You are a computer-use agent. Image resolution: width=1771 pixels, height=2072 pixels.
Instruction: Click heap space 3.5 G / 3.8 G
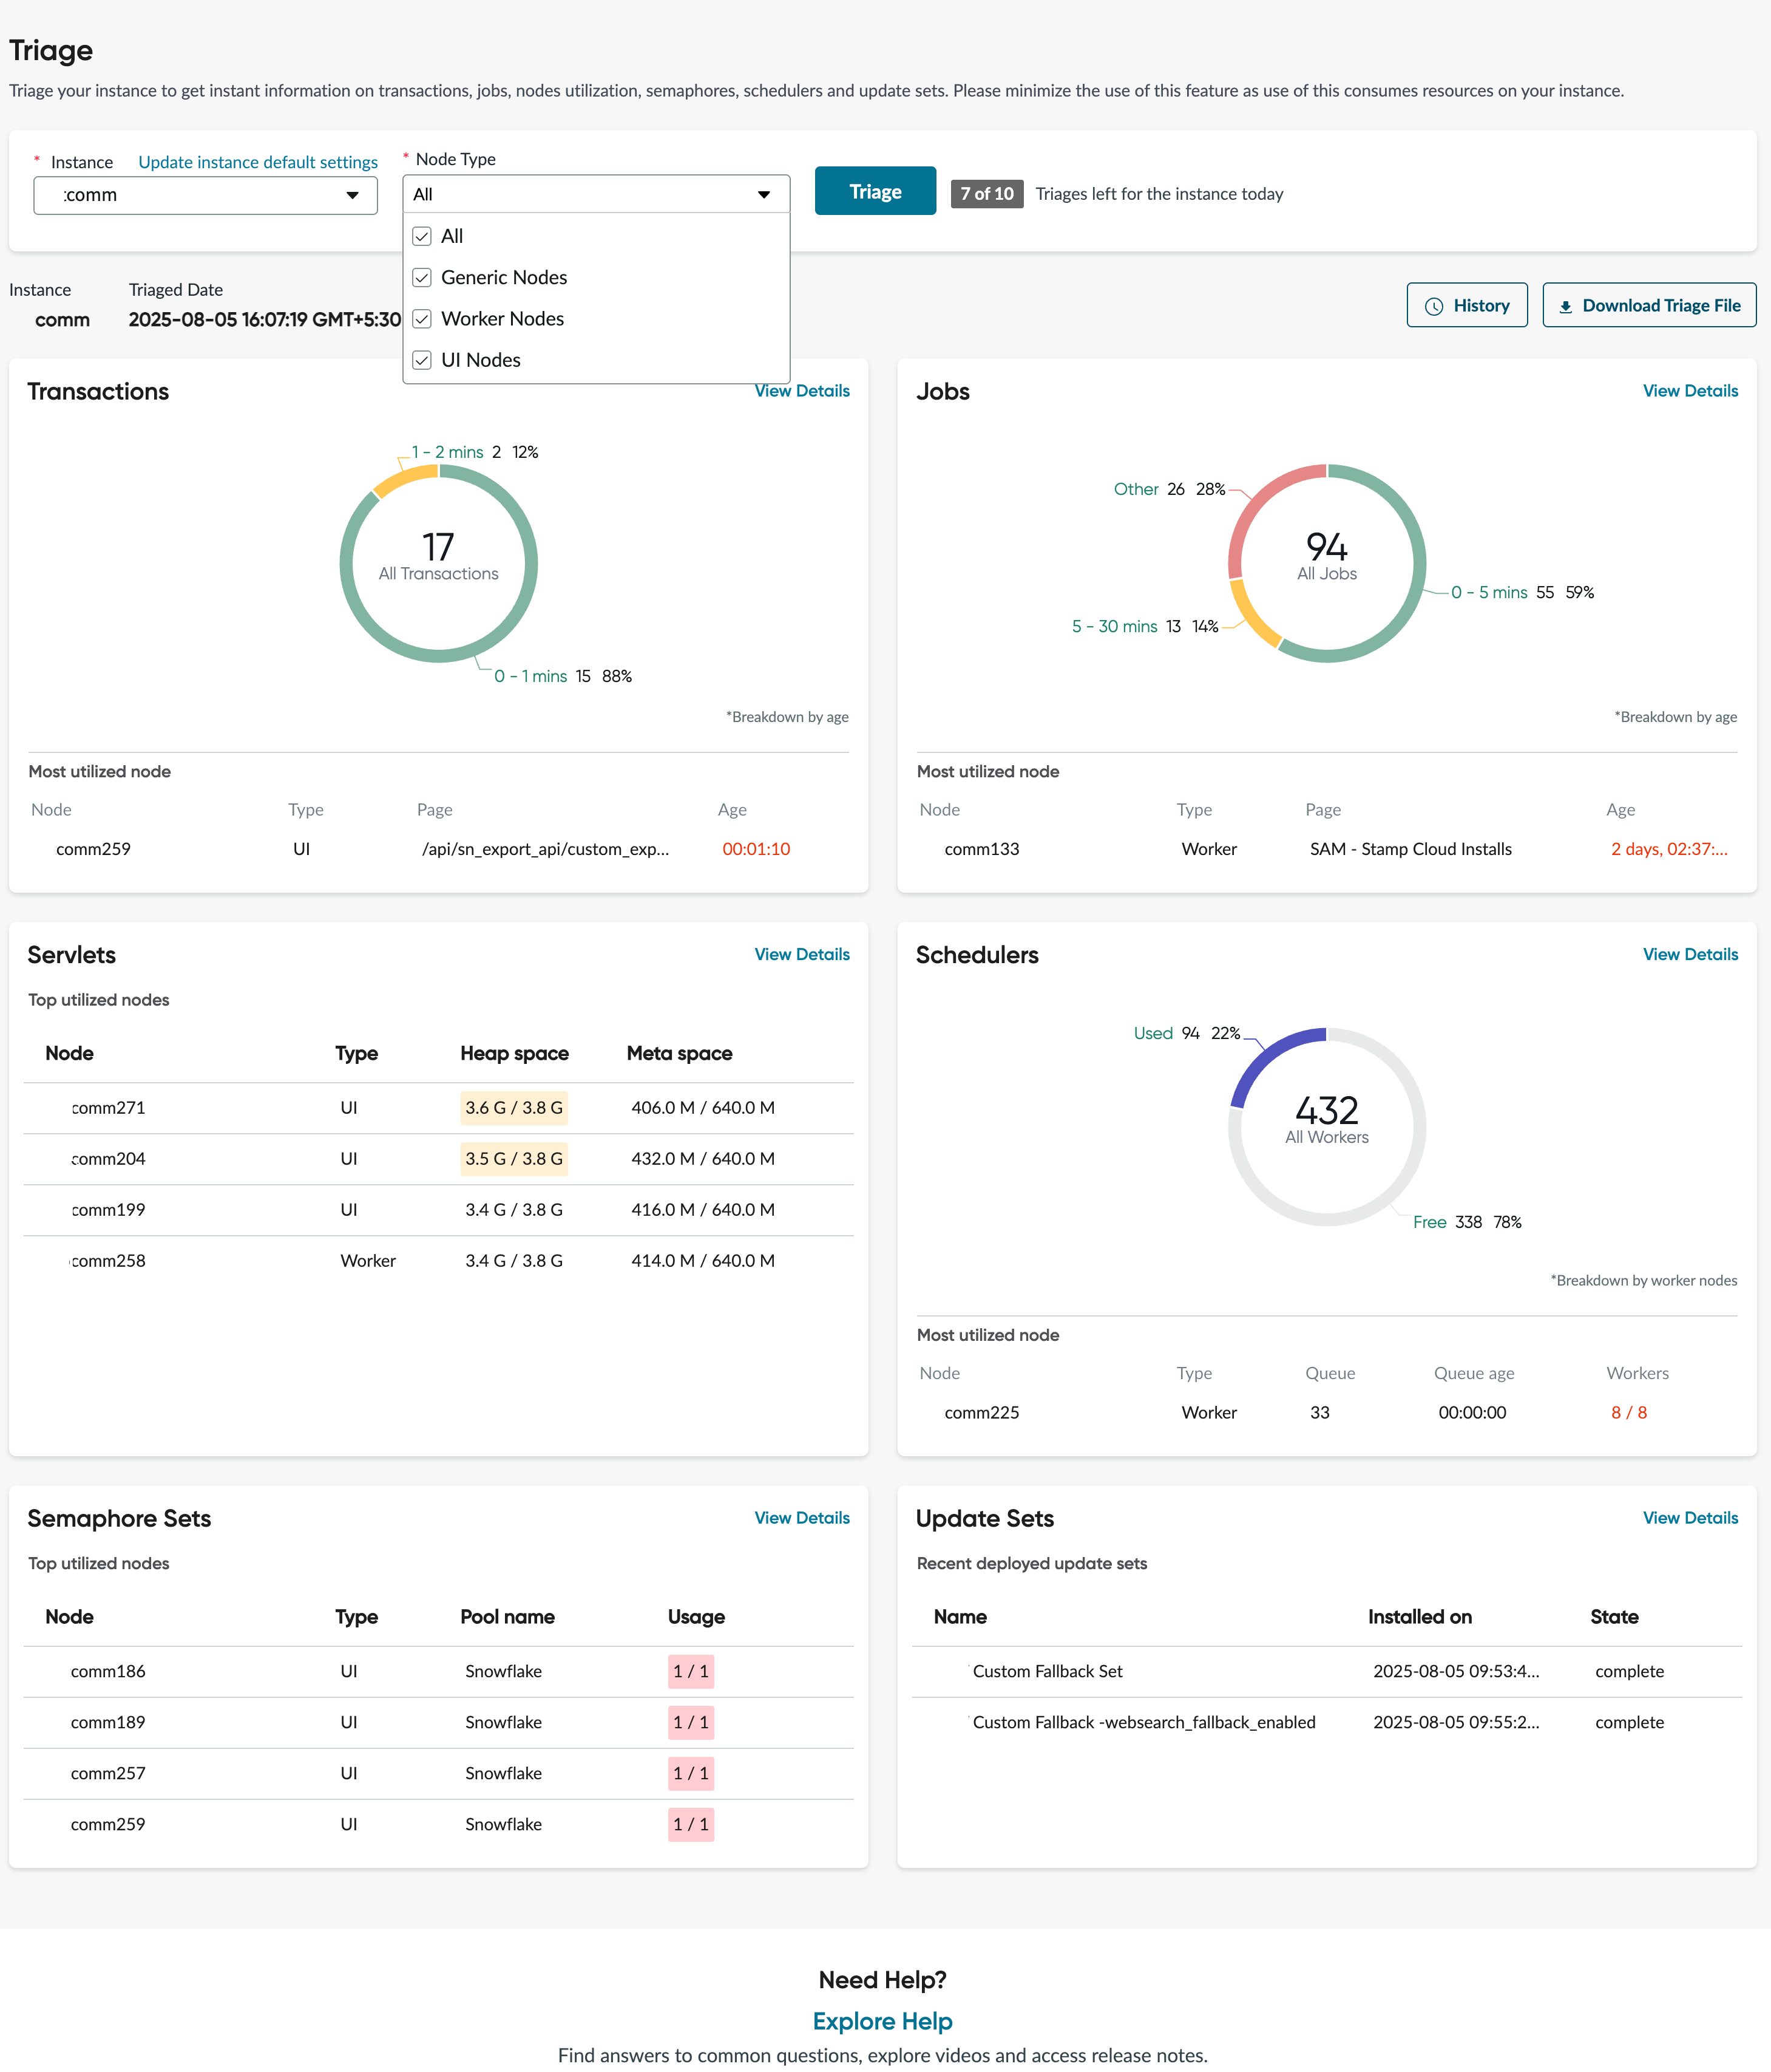click(513, 1159)
